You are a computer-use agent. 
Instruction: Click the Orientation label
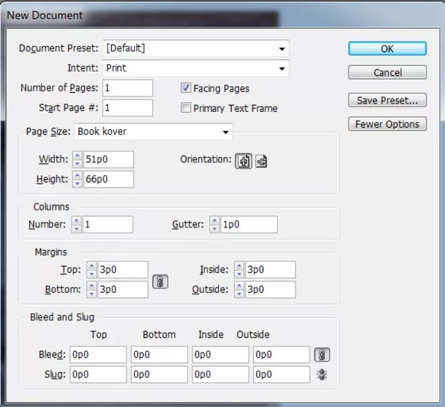coord(206,159)
